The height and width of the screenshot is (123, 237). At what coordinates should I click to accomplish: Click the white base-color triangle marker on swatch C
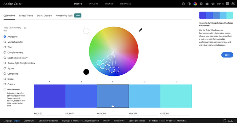point(113,106)
